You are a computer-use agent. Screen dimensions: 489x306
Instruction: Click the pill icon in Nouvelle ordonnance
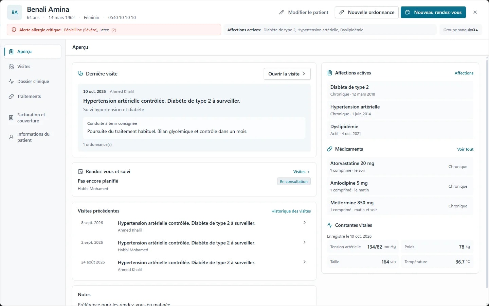[342, 12]
